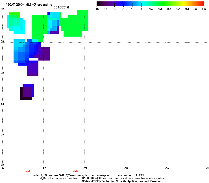The height and width of the screenshot is (183, 209).
Task: Click the "-0.5" color scale label
Action: [168, 9]
